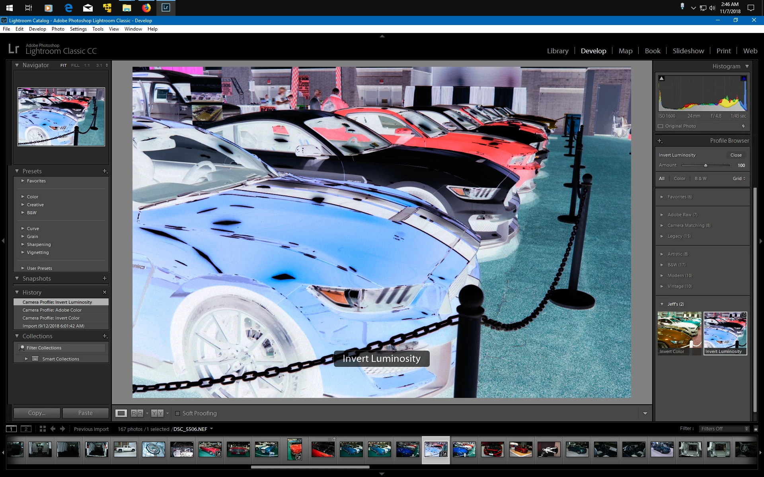The image size is (764, 477).
Task: Open the Grid view-mode dropdown in Profile Browser
Action: (739, 178)
